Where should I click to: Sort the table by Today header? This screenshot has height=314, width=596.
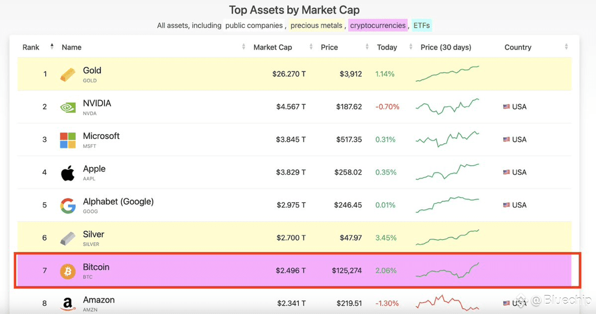(x=387, y=47)
